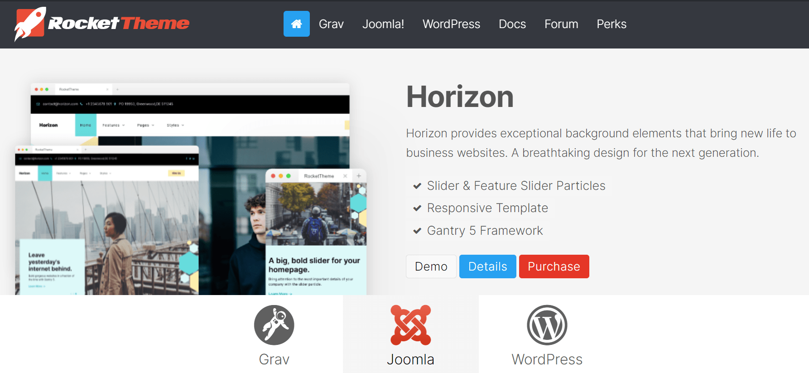Click the RocketTheme logo
The height and width of the screenshot is (373, 809).
(102, 24)
